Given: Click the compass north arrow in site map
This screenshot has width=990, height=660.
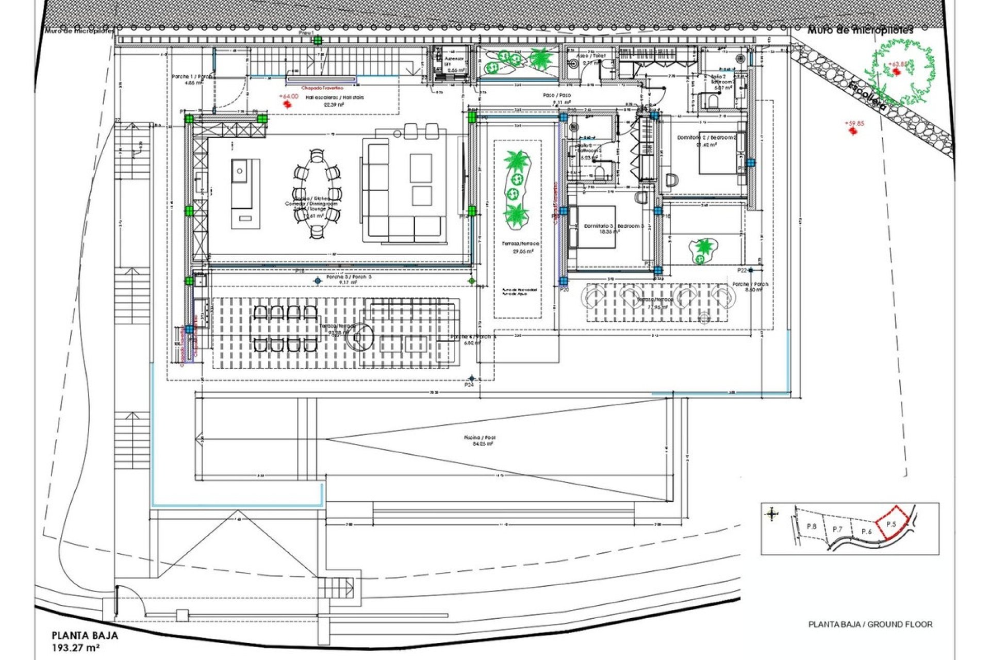Looking at the screenshot, I should tap(771, 514).
